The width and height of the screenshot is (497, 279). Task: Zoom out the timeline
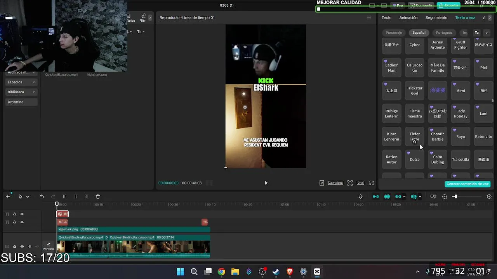click(445, 196)
